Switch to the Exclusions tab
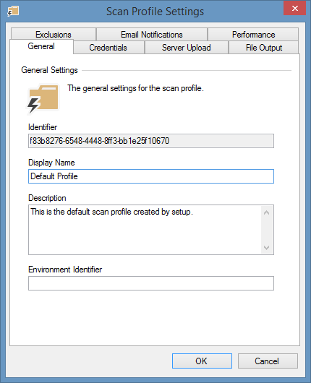Screen dimensions: 311x383 (x=54, y=35)
